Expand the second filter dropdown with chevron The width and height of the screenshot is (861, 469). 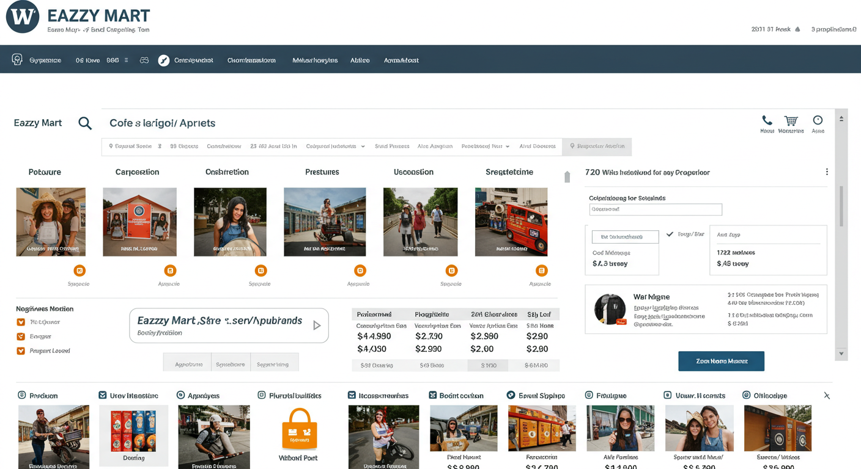(507, 147)
